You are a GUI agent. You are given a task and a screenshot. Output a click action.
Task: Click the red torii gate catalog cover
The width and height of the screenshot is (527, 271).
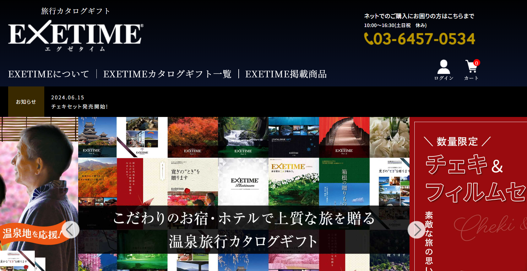(344, 137)
